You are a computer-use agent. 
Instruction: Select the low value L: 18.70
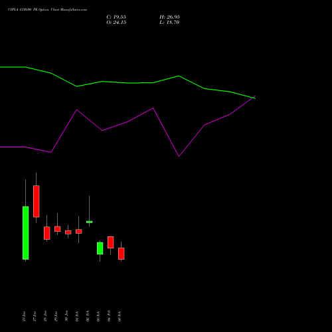[169, 23]
